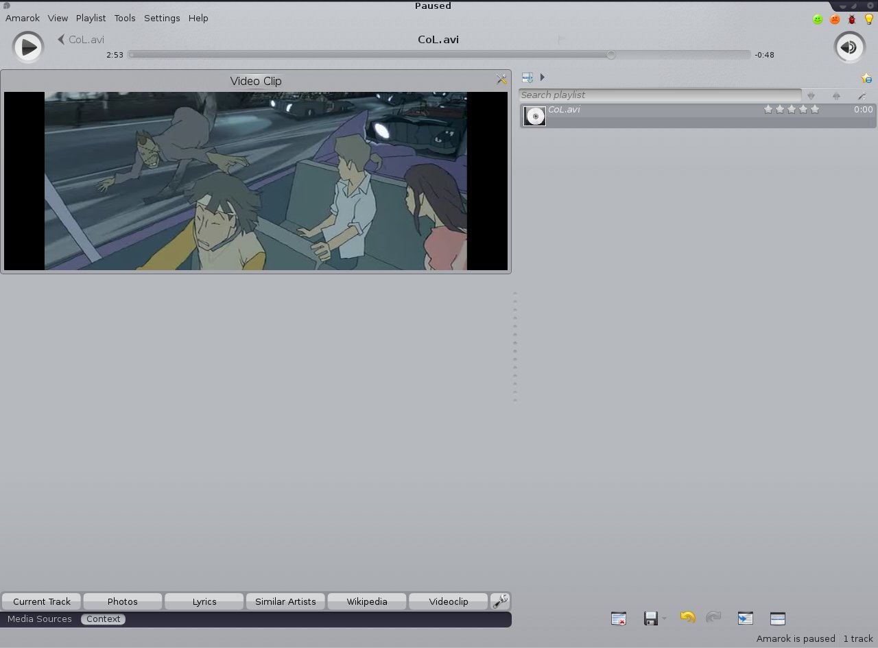Switch to Wikipedia applet
The height and width of the screenshot is (648, 878).
[x=367, y=601]
